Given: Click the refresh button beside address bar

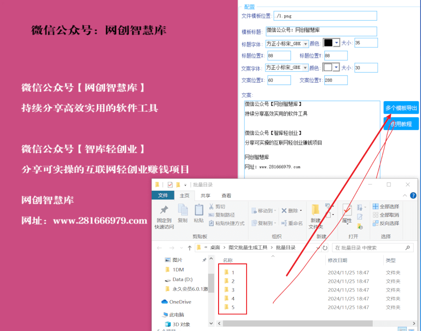Looking at the screenshot, I should pyautogui.click(x=325, y=248).
